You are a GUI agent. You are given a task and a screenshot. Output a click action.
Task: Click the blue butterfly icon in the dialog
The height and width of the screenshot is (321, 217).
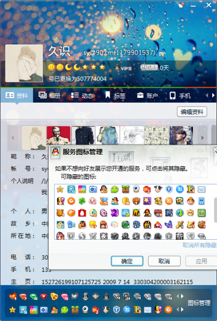pos(169,225)
